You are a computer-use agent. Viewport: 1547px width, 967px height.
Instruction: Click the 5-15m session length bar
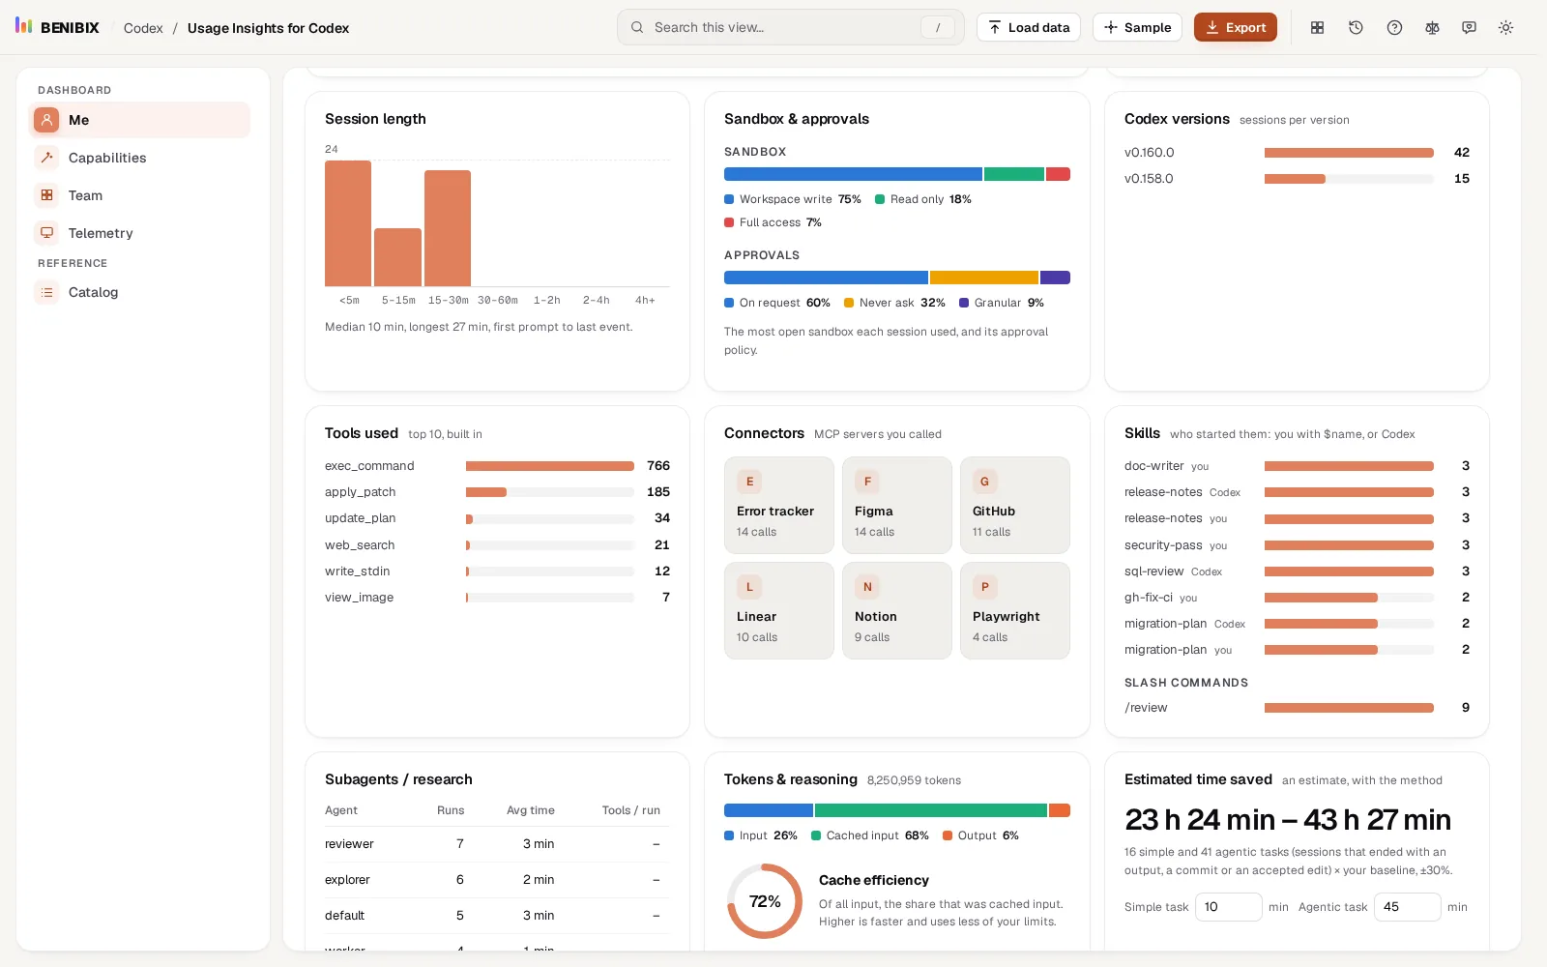[x=397, y=257]
